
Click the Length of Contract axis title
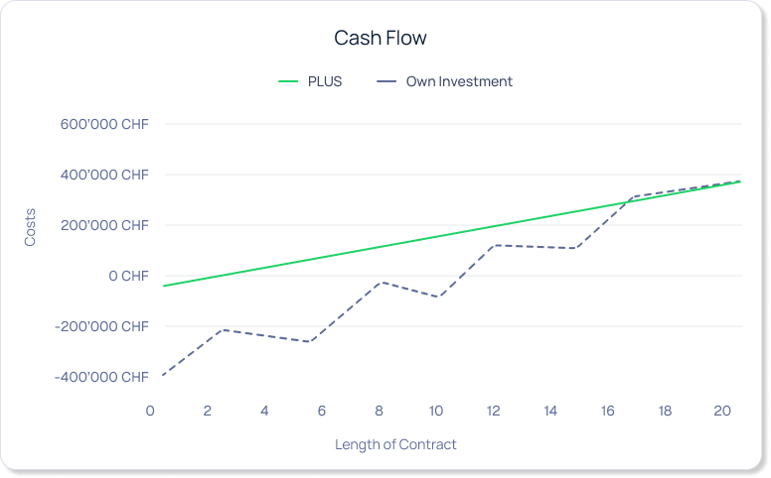click(x=395, y=444)
